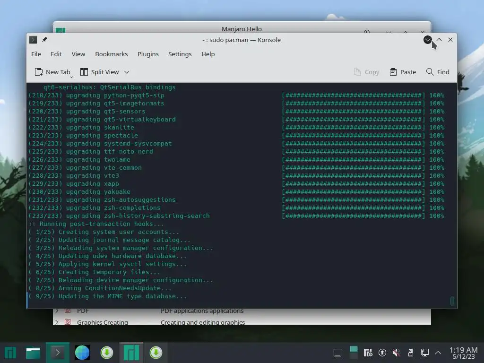Image resolution: width=484 pixels, height=363 pixels.
Task: Open the New Tab dropdown arrow
Action: pyautogui.click(x=71, y=77)
